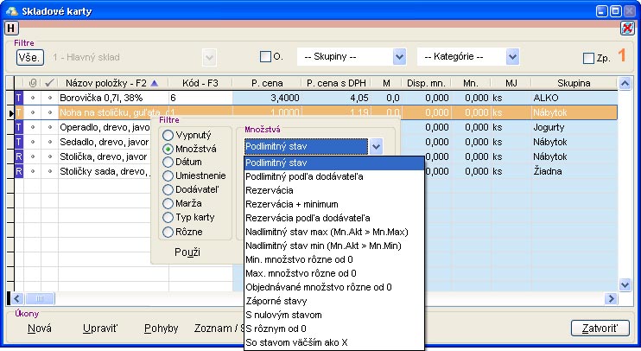Tick the O. checkbox in filters
641x351 pixels.
pyautogui.click(x=266, y=57)
